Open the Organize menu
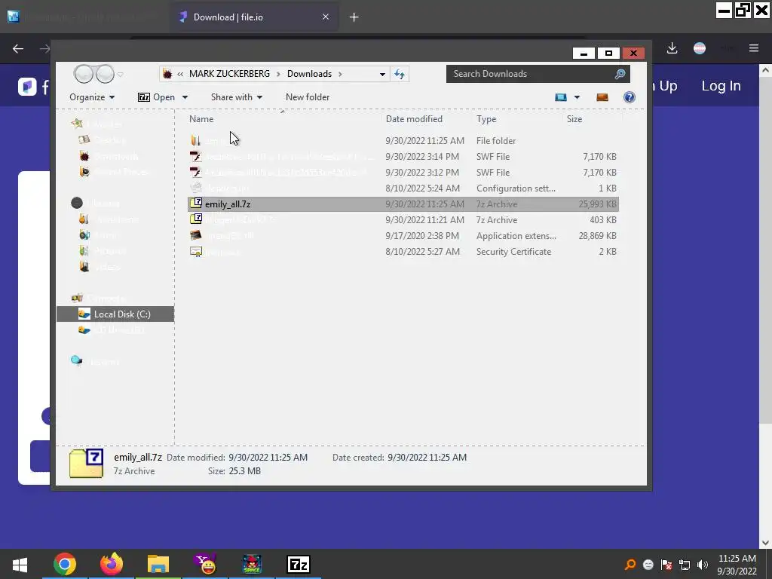 tap(92, 97)
